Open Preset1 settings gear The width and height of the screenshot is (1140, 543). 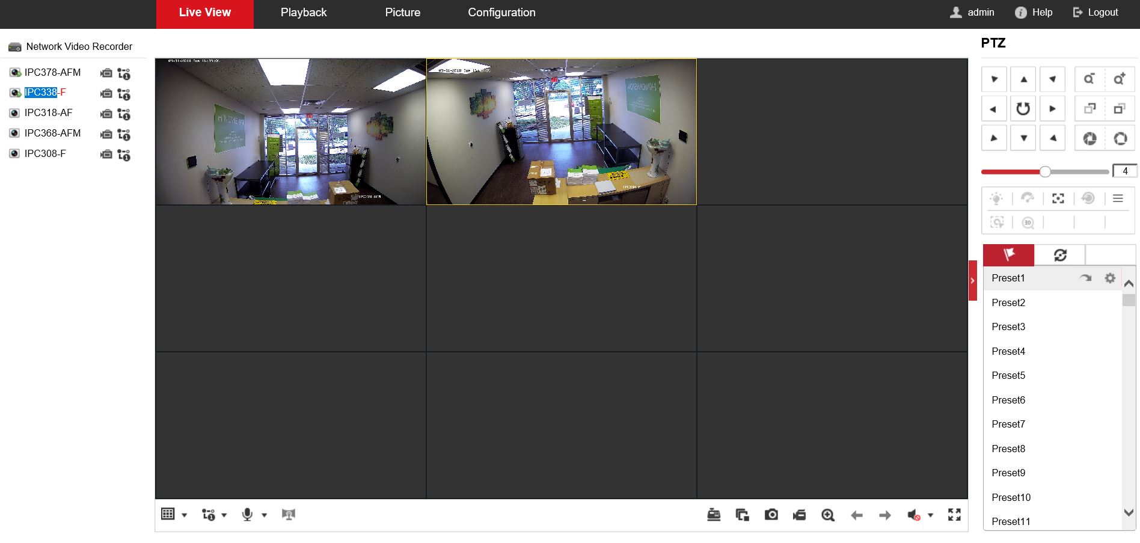[1110, 278]
